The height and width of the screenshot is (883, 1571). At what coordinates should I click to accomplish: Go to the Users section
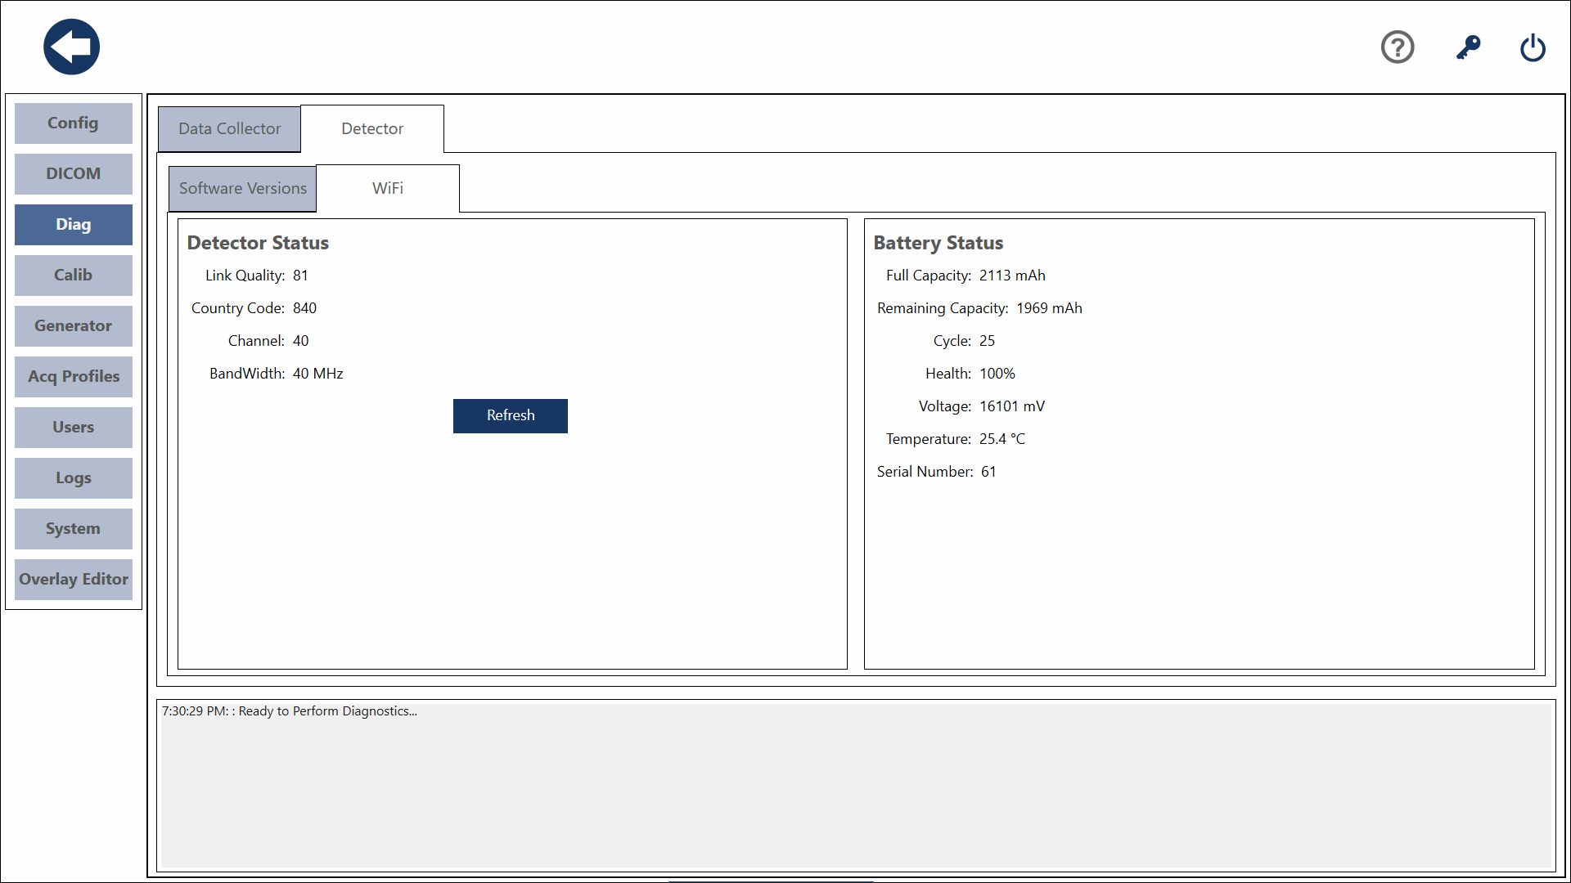click(73, 427)
